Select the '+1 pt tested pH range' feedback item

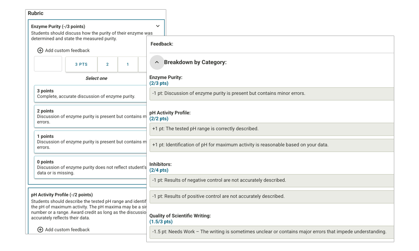click(x=272, y=129)
